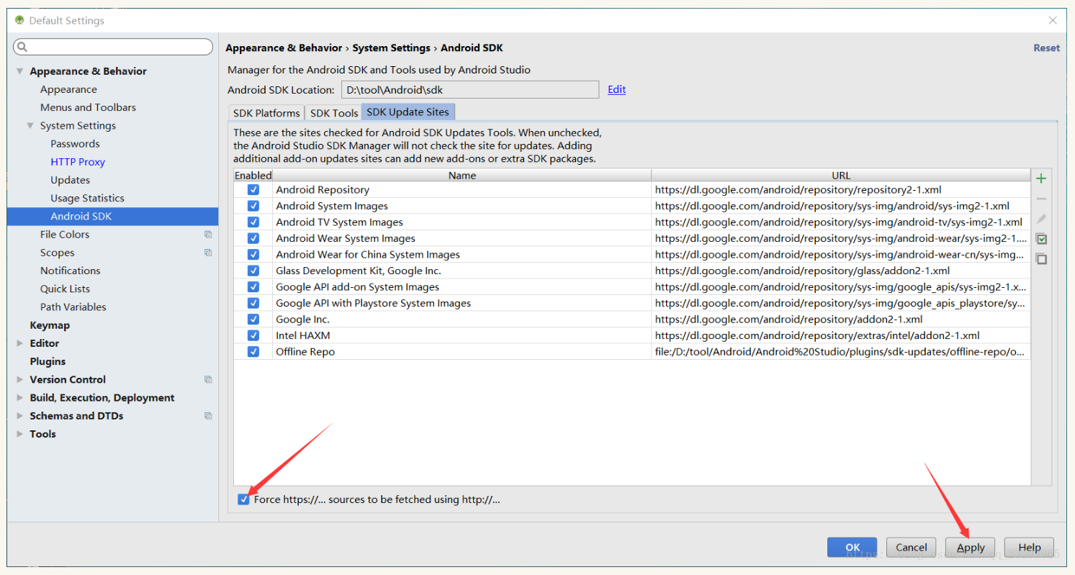Open Updates settings page
1075x575 pixels.
[70, 180]
